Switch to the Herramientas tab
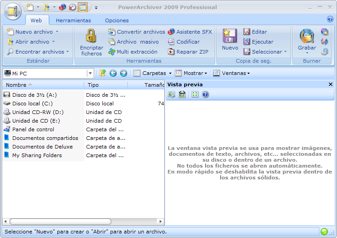The height and width of the screenshot is (238, 337). 73,20
